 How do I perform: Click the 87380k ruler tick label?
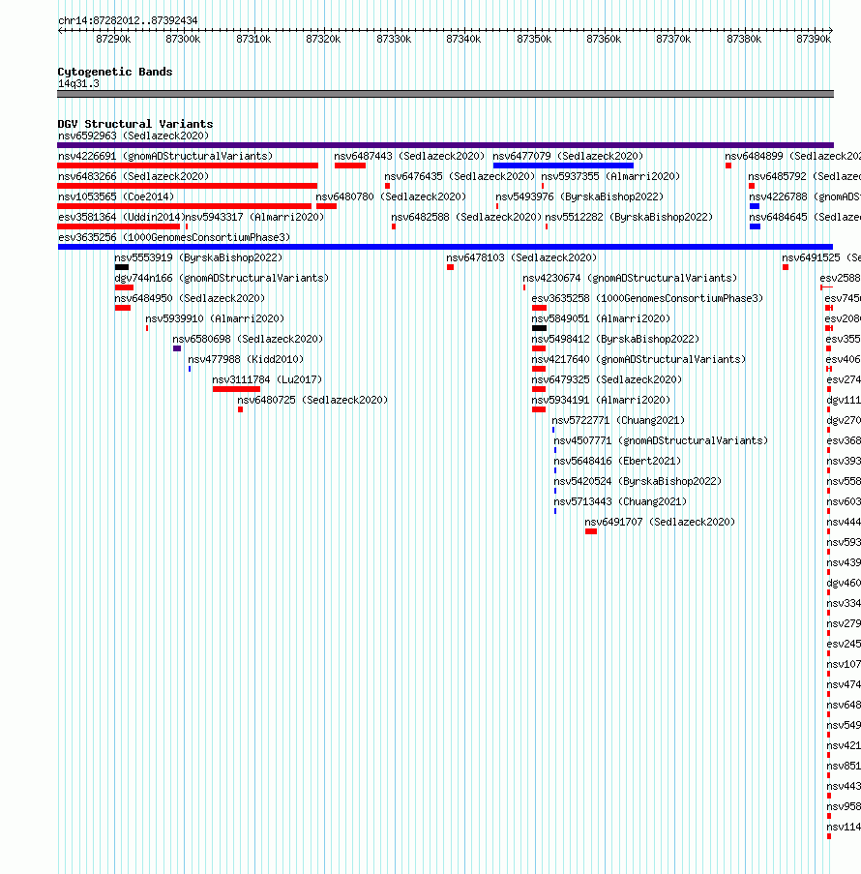744,39
